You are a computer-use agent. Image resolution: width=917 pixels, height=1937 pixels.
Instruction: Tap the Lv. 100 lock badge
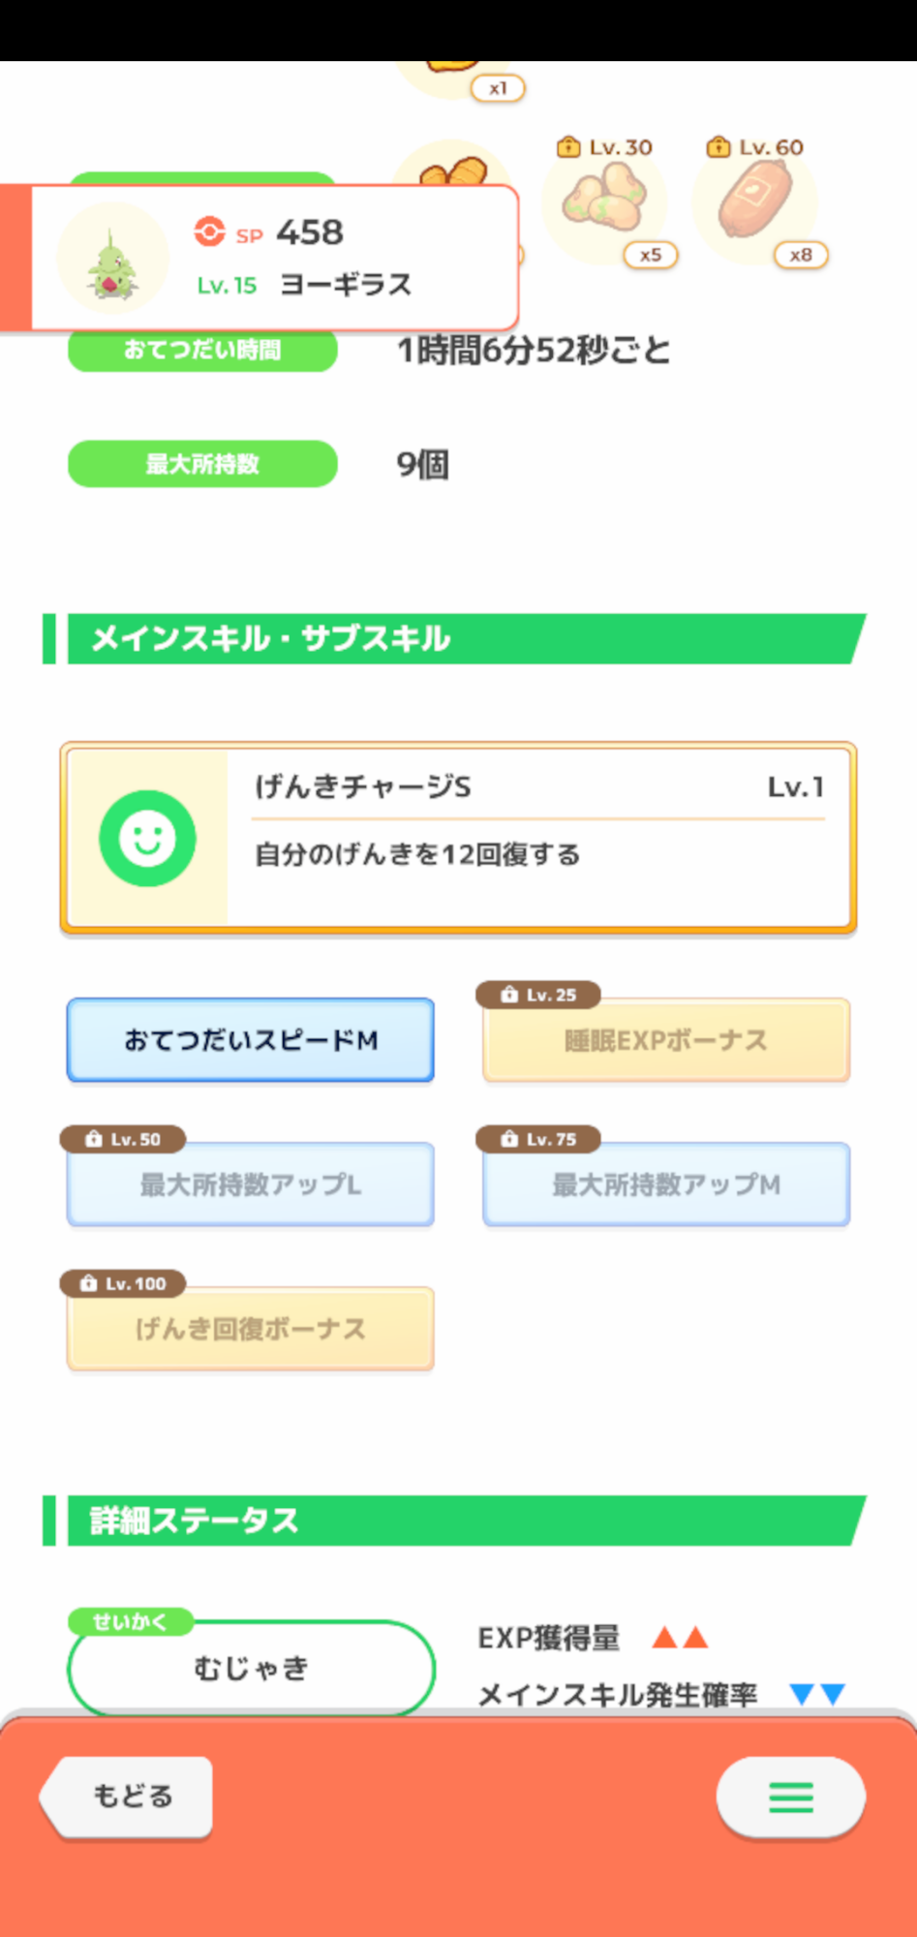coord(123,1283)
